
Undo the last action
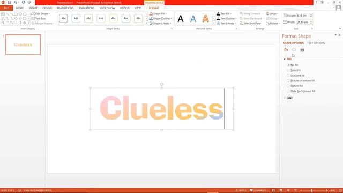click(x=16, y=2)
